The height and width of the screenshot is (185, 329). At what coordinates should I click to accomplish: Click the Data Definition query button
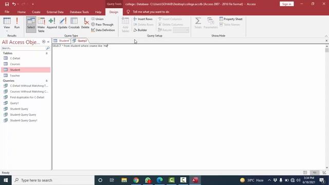tap(103, 30)
